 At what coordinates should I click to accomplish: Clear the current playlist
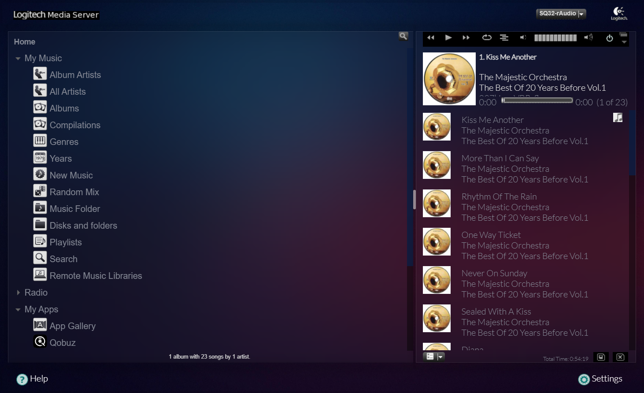(620, 357)
